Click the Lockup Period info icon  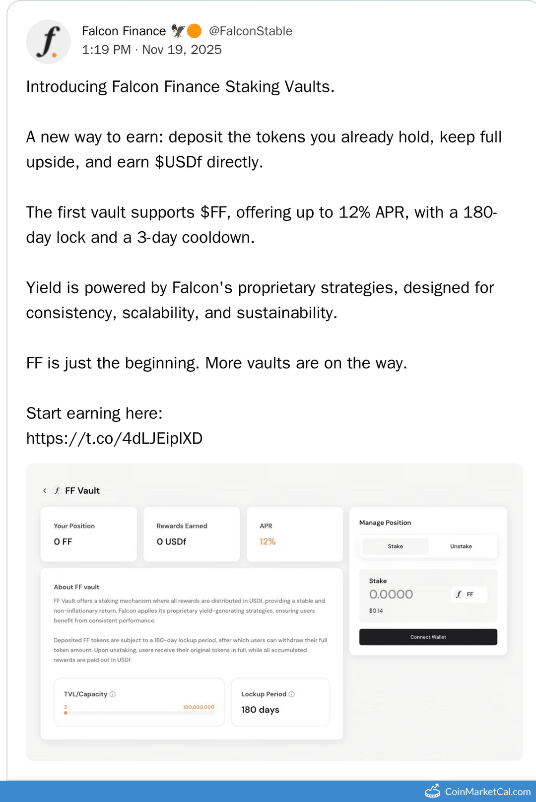[x=291, y=694]
